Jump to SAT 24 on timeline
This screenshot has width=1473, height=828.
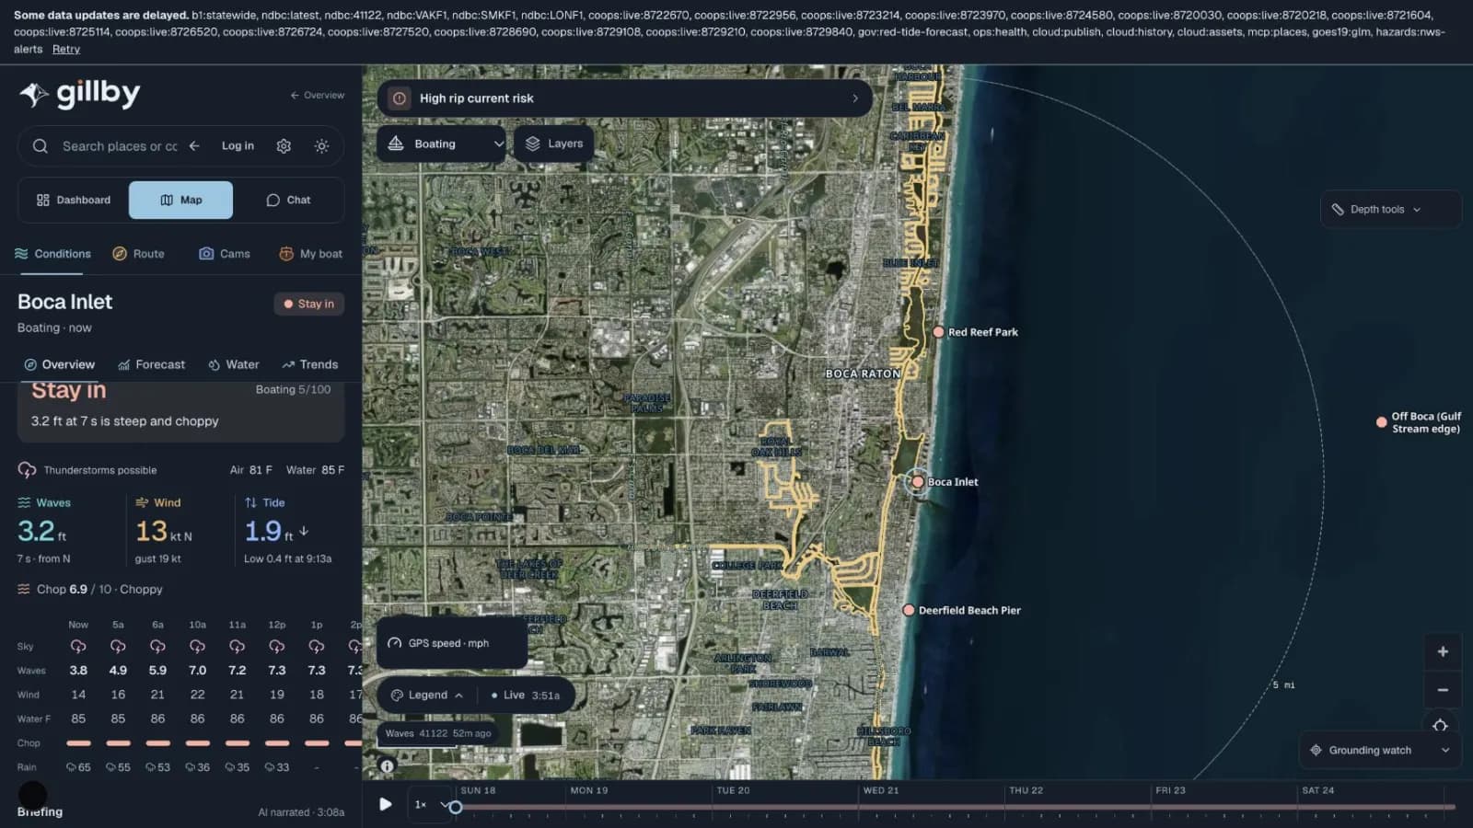pos(1317,790)
